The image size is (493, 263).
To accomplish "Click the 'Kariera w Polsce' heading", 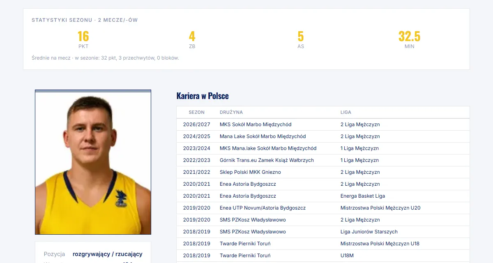I will click(203, 96).
